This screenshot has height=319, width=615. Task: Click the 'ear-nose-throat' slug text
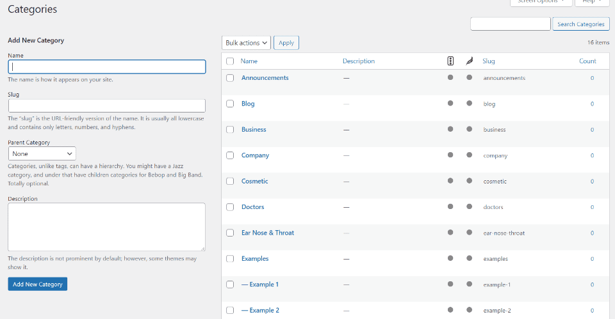504,233
